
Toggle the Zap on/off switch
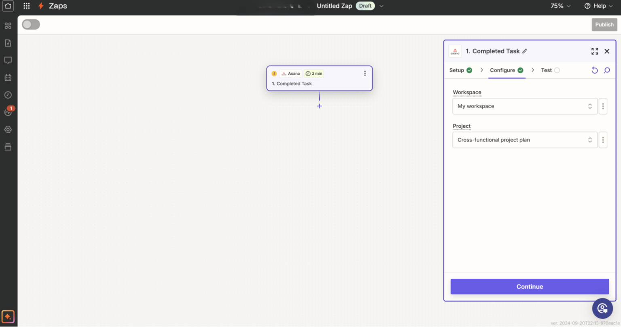31,24
